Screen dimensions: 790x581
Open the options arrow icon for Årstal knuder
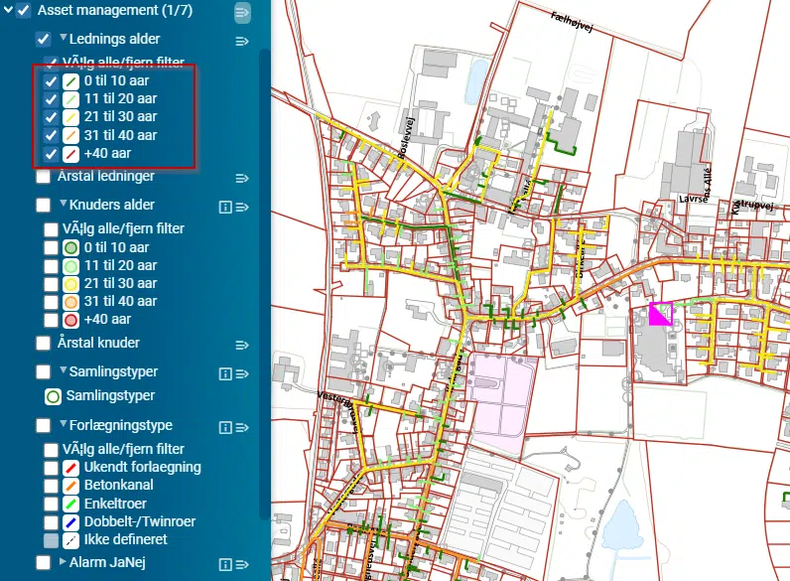tap(241, 345)
